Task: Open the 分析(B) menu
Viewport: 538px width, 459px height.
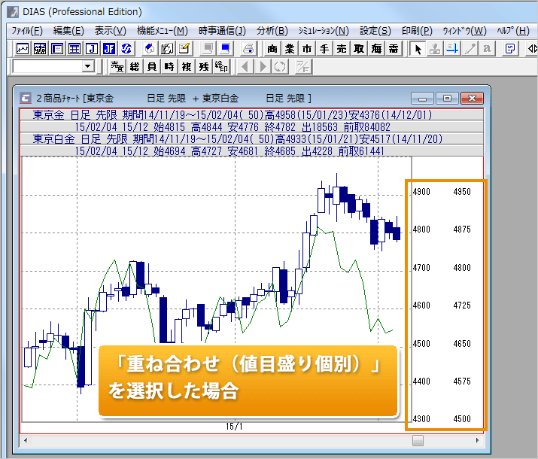Action: point(272,31)
